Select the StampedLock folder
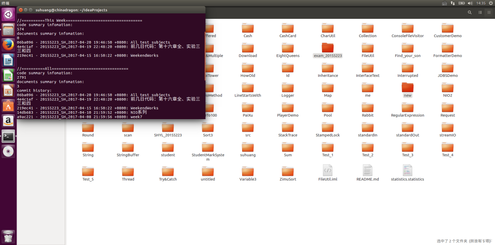 [328, 130]
